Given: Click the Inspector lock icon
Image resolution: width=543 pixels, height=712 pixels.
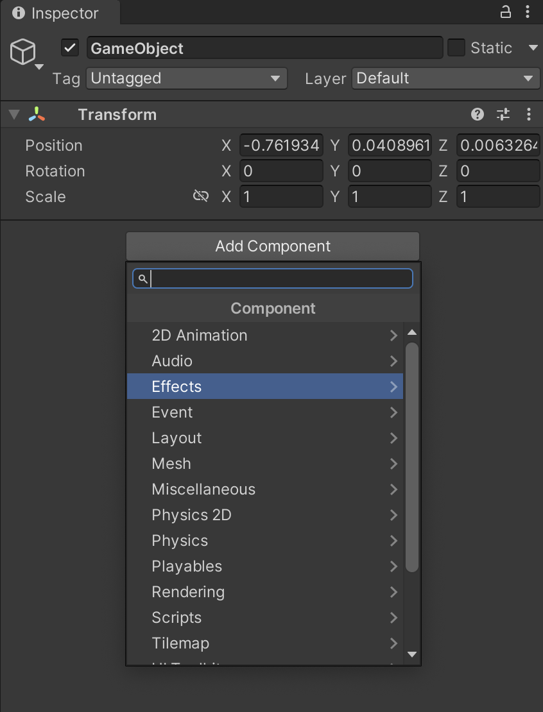Looking at the screenshot, I should 506,12.
